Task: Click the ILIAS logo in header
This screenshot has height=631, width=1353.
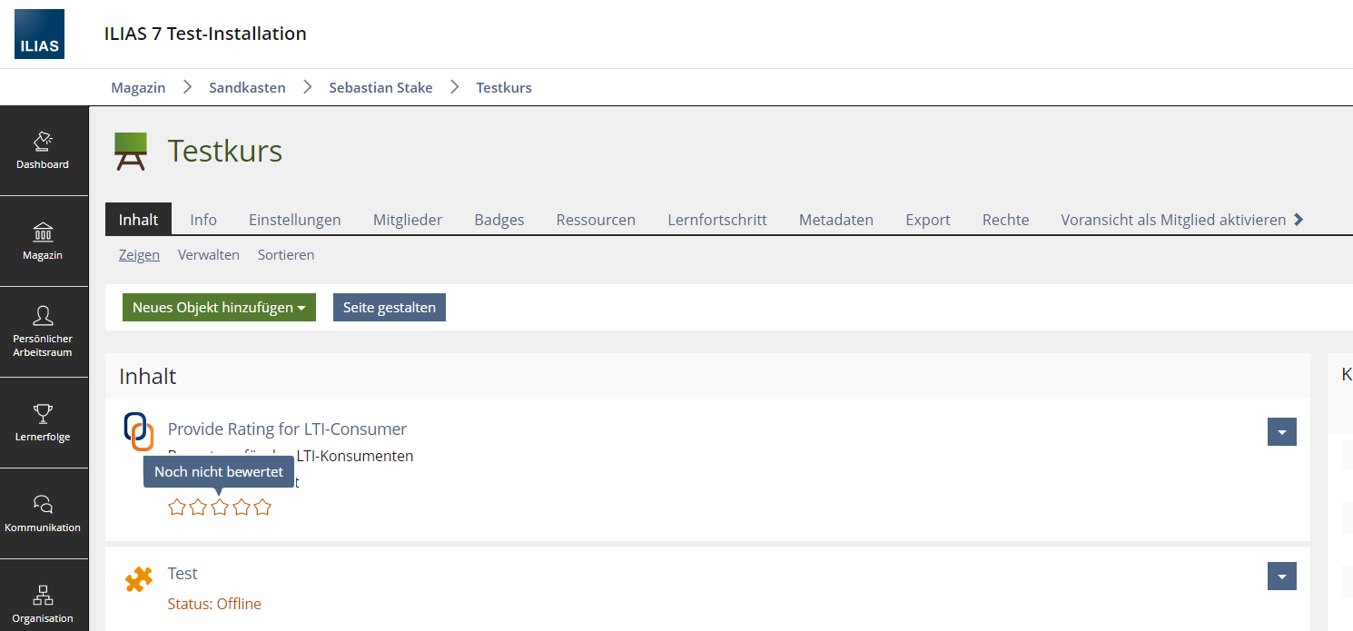Action: pyautogui.click(x=39, y=34)
